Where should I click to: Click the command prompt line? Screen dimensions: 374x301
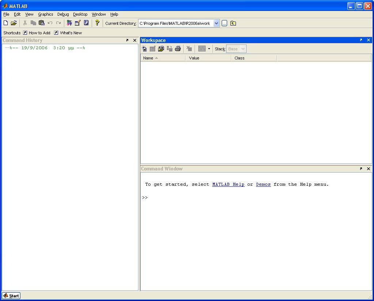pyautogui.click(x=256, y=198)
